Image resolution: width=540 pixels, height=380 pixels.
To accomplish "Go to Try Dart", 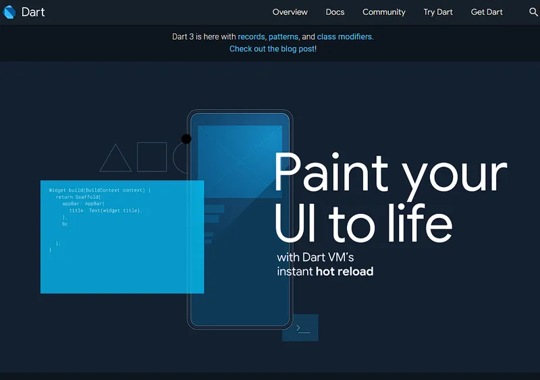I will (x=438, y=12).
